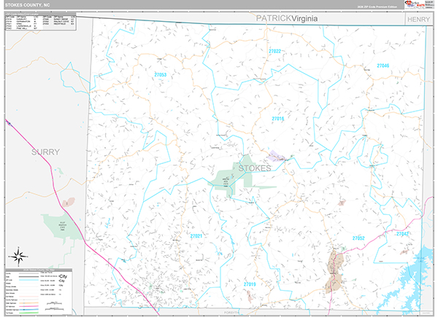Select the ZIP code label 27022
438x317 pixels.
(x=275, y=51)
